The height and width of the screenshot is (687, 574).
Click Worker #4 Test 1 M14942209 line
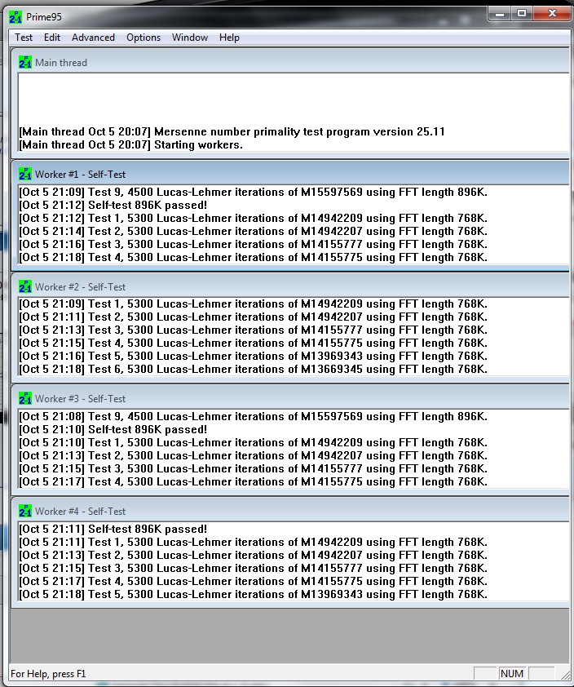tap(253, 542)
